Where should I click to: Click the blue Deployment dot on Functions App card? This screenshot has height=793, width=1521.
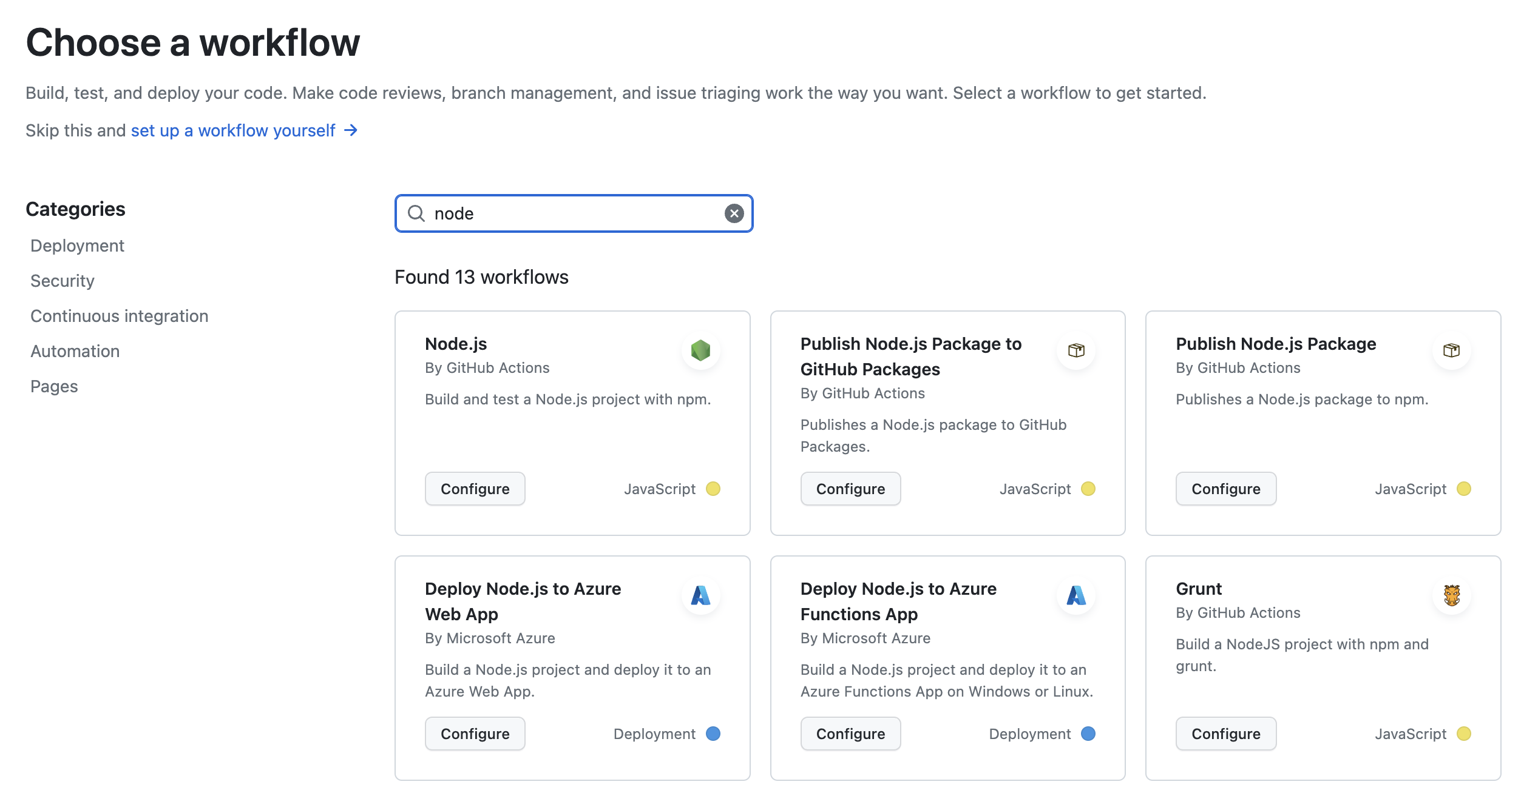tap(1088, 734)
